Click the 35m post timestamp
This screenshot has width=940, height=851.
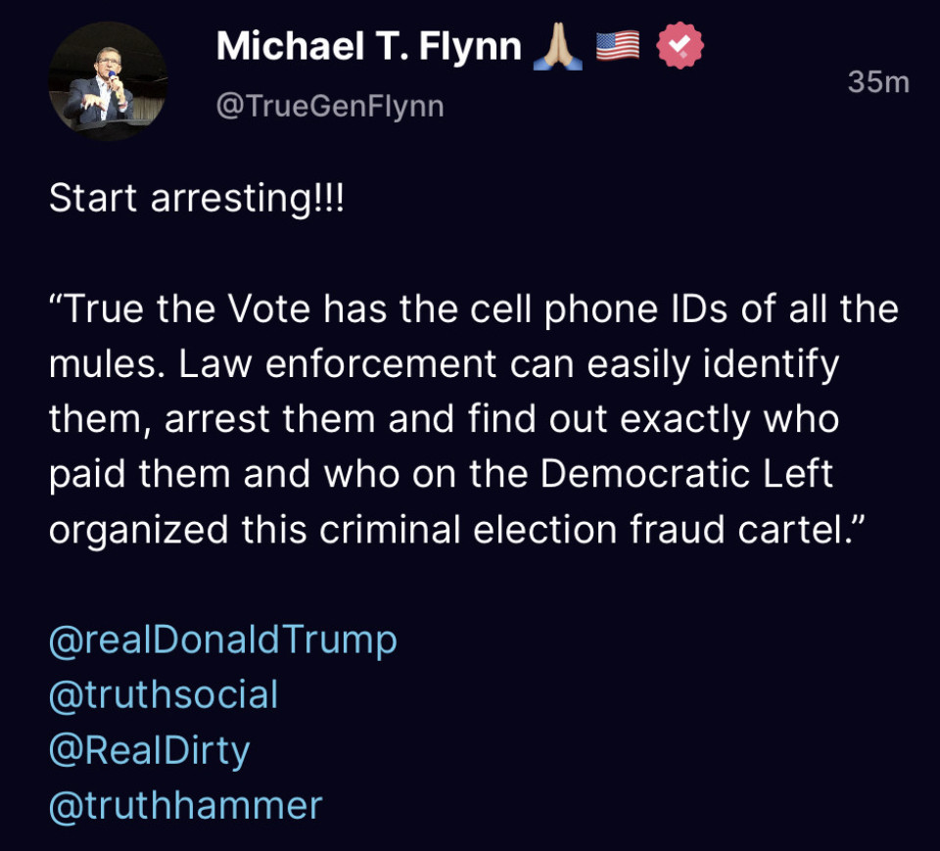tap(878, 82)
